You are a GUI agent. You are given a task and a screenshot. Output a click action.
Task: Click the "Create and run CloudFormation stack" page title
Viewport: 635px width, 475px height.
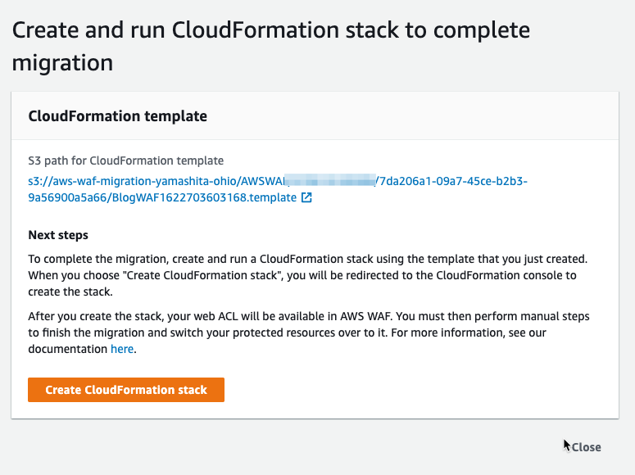coord(271,30)
